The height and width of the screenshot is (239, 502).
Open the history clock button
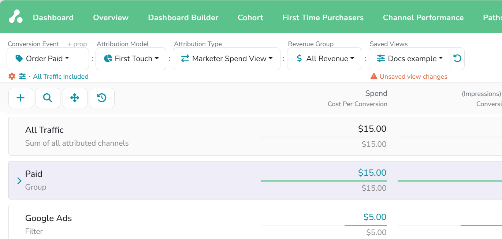pyautogui.click(x=102, y=98)
